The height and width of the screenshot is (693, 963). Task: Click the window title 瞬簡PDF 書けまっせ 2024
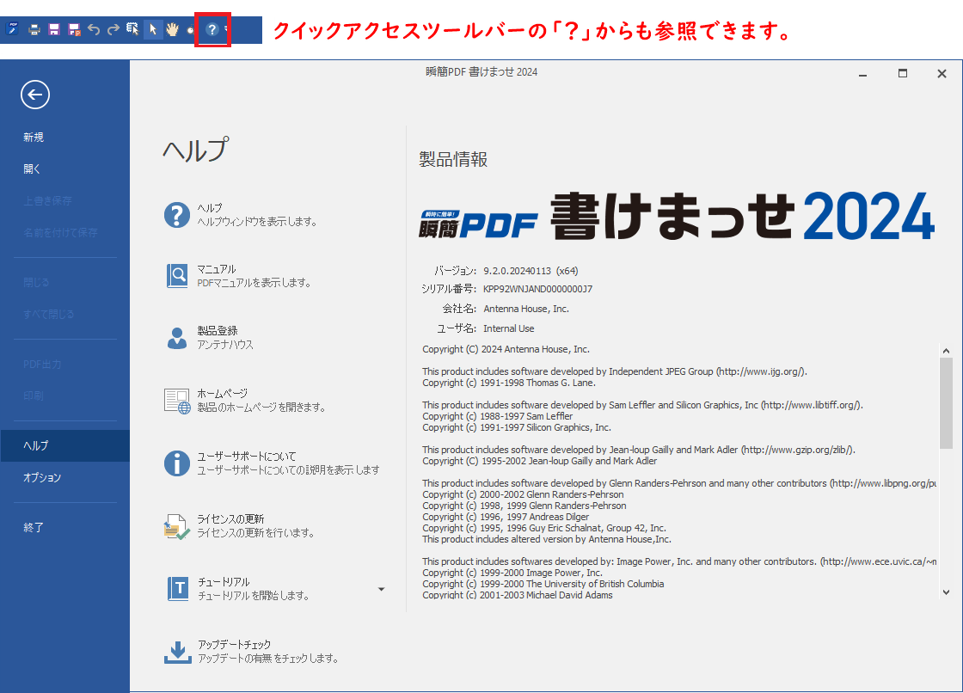482,72
